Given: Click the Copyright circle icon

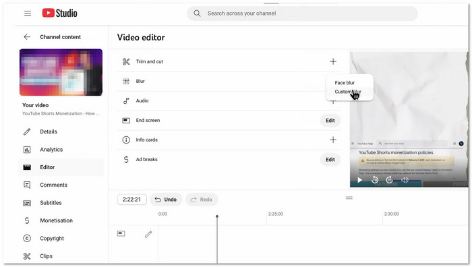Looking at the screenshot, I should 27,239.
